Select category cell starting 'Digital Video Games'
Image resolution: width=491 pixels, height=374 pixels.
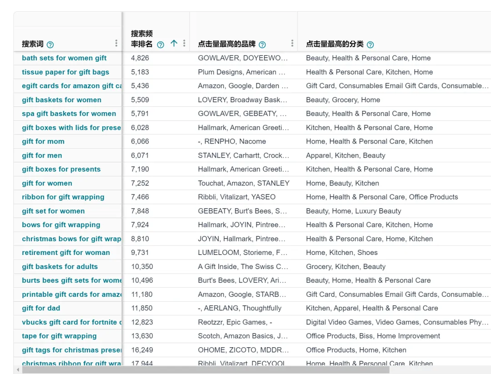tap(397, 322)
